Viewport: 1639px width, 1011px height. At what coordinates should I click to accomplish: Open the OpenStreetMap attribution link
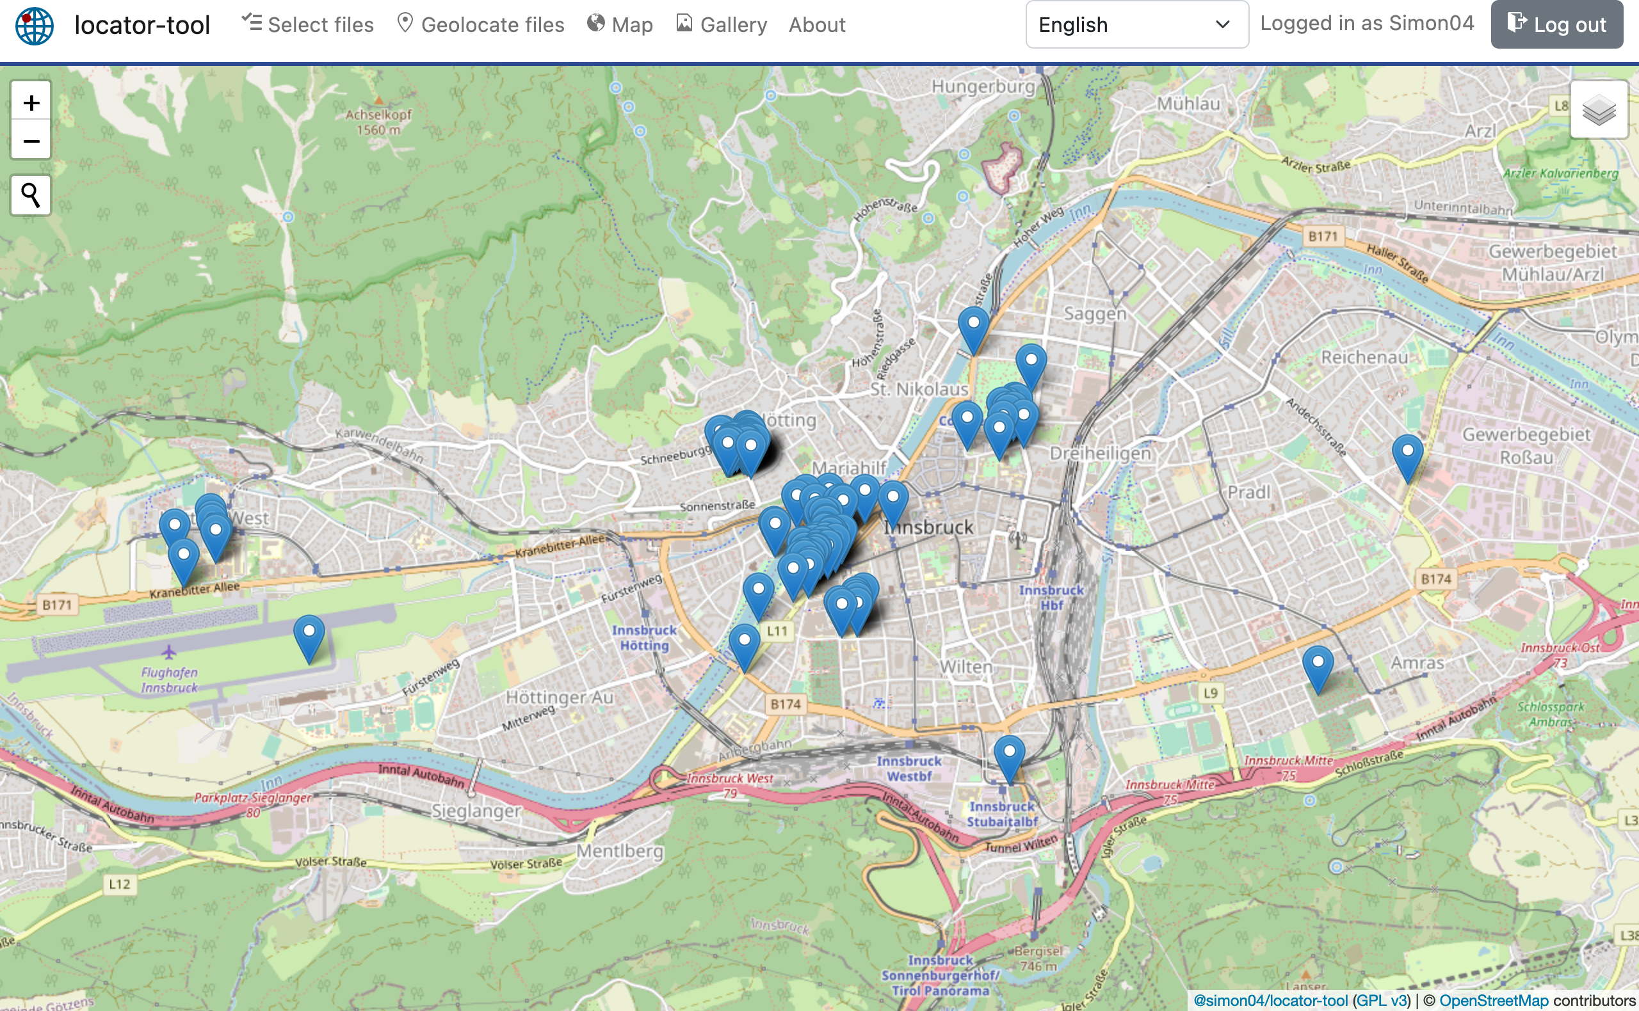tap(1494, 1000)
